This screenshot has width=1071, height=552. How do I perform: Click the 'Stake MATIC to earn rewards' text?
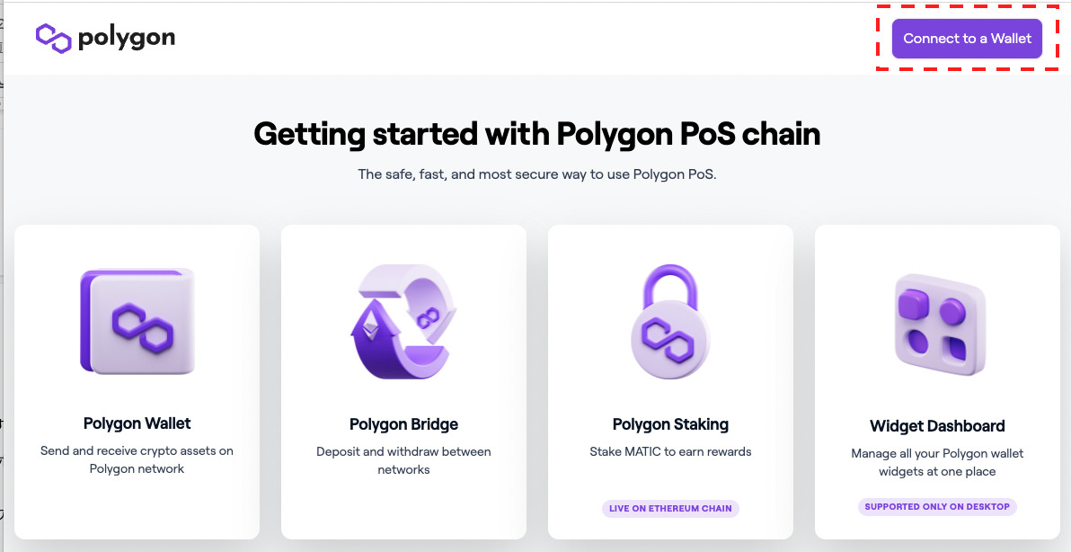pyautogui.click(x=670, y=451)
